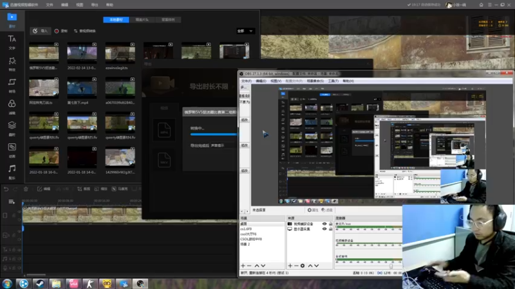The height and width of the screenshot is (289, 515).
Task: Move source down in OBS sources panel
Action: [316, 266]
